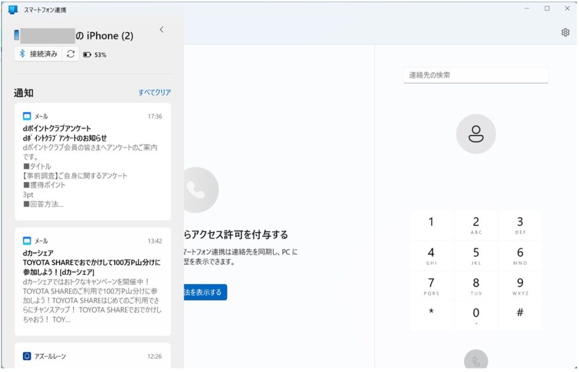Collapse the phone sidebar with the chevron

click(162, 30)
